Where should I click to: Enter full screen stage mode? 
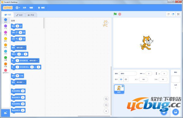click(x=178, y=14)
